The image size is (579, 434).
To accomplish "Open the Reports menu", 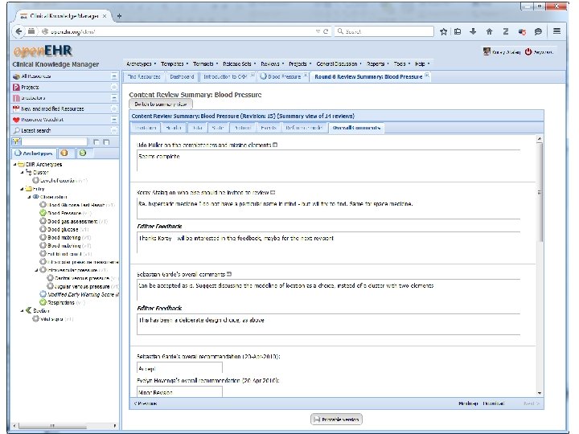I will [x=377, y=63].
